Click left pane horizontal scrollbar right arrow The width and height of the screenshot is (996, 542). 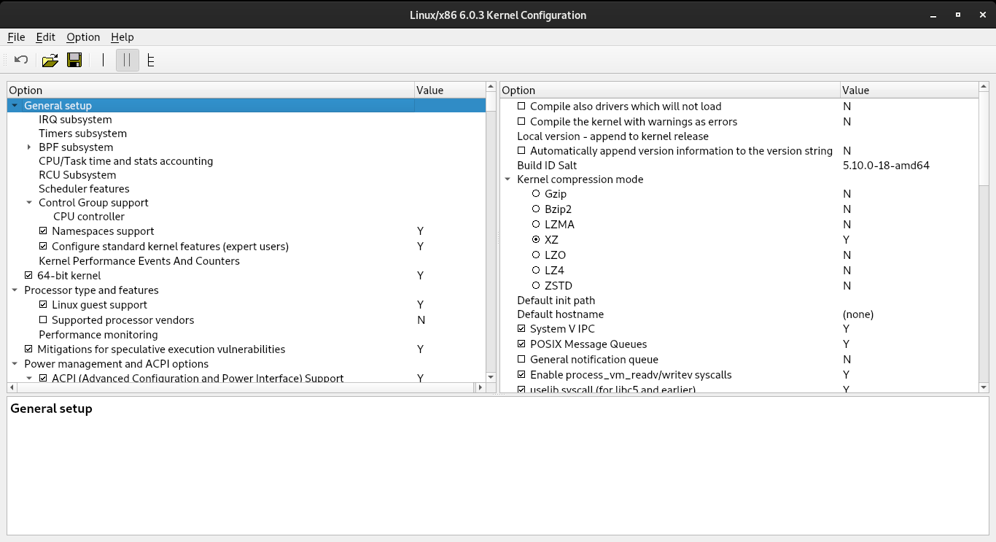click(481, 388)
